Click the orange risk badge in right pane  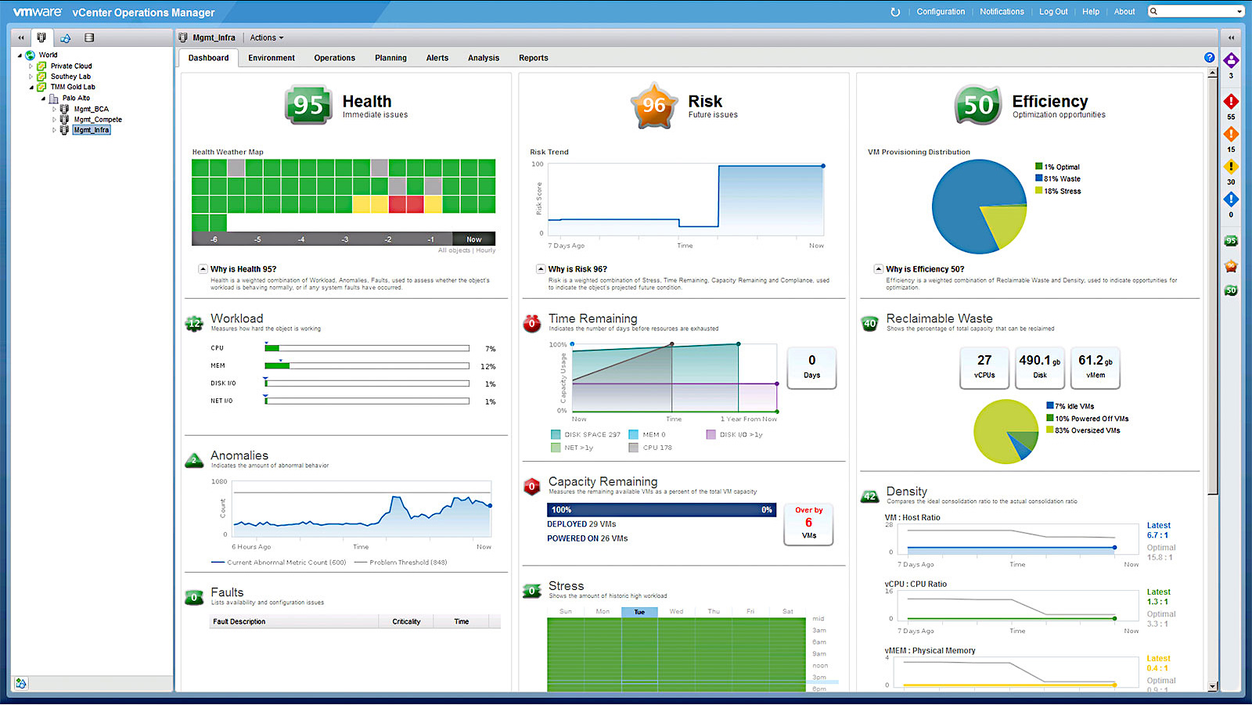(x=1231, y=266)
